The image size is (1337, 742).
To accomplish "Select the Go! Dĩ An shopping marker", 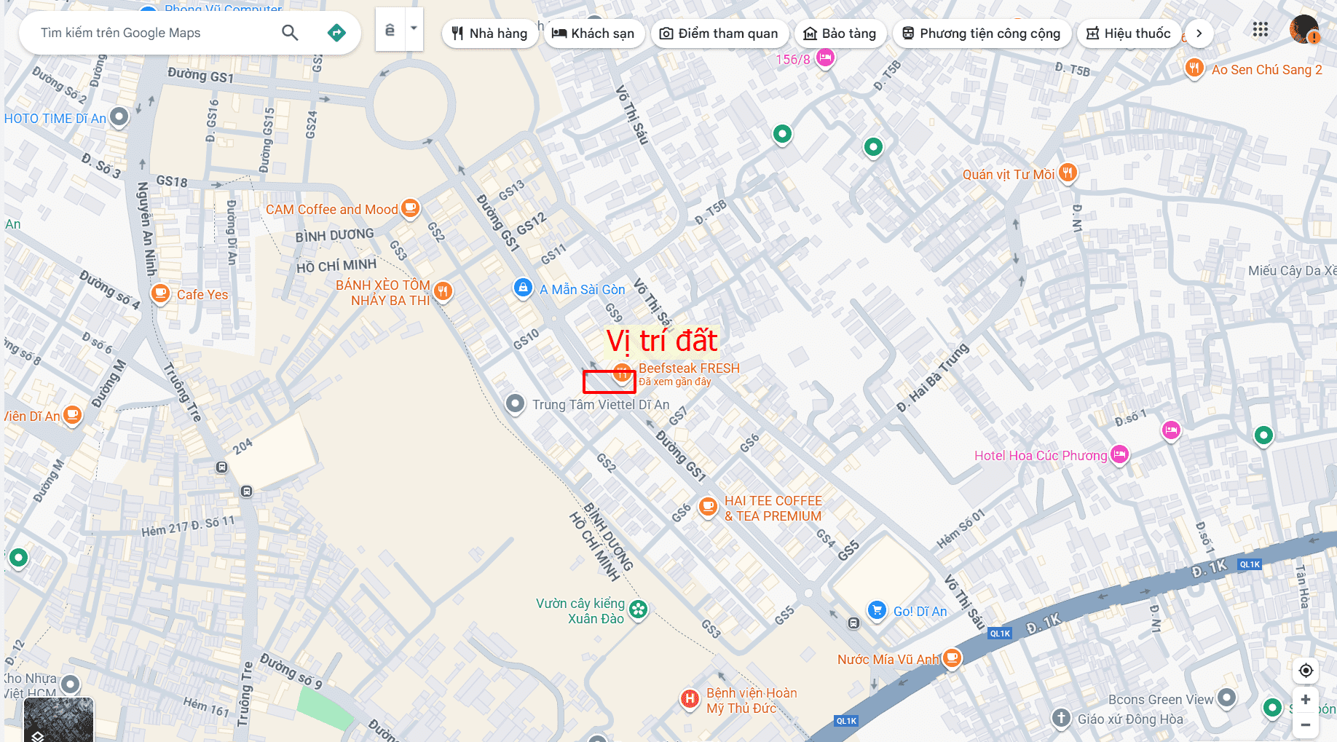I will [877, 611].
